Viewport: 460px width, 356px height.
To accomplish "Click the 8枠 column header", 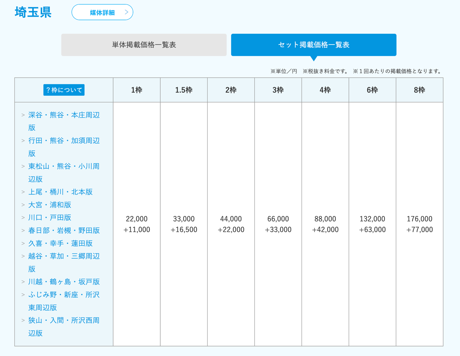I will click(x=420, y=90).
